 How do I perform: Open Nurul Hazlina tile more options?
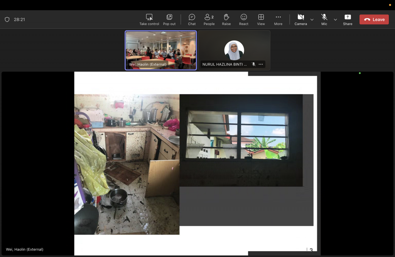(261, 64)
